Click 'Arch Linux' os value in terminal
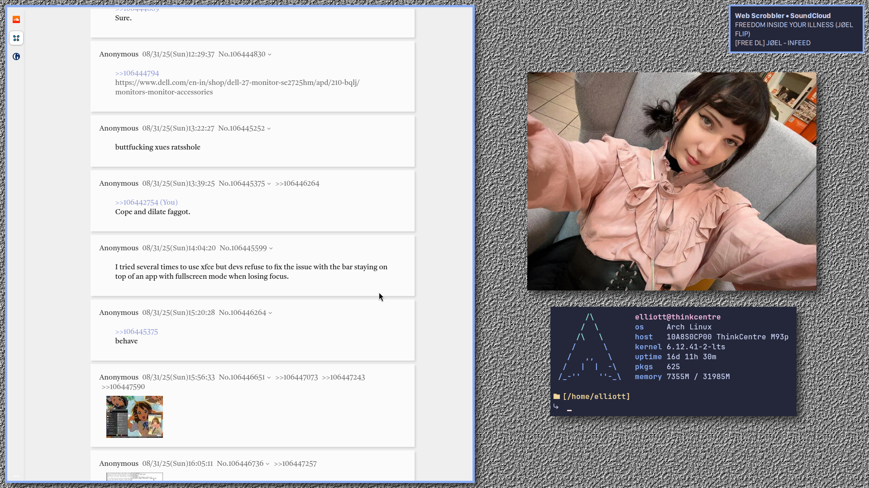The image size is (869, 488). click(689, 327)
